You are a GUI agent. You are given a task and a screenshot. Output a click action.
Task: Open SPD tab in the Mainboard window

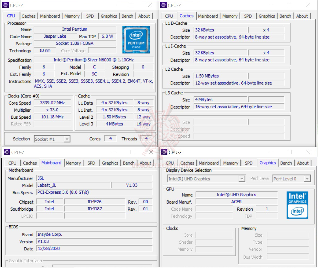91,163
